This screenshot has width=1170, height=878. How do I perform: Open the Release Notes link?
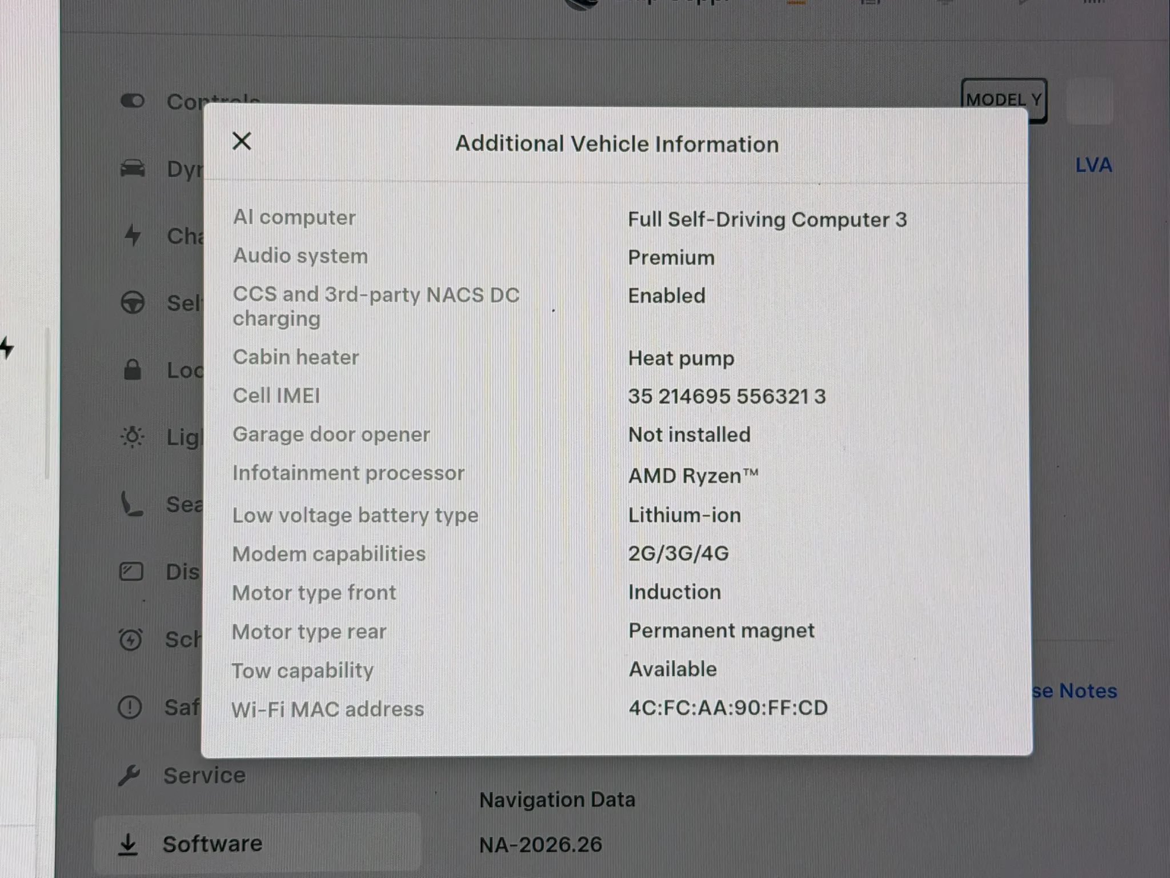click(1074, 691)
